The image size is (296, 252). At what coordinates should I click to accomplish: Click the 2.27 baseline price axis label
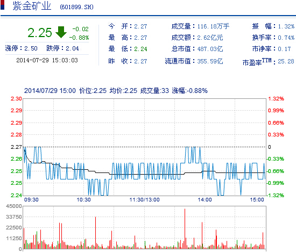click(x=16, y=147)
